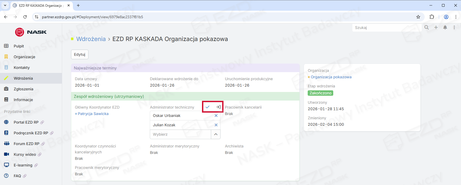The width and height of the screenshot is (461, 185).
Task: Click the search magnifier icon
Action: [x=427, y=27]
